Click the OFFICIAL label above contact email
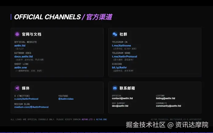The width and height of the screenshot is (213, 133). (x=117, y=96)
